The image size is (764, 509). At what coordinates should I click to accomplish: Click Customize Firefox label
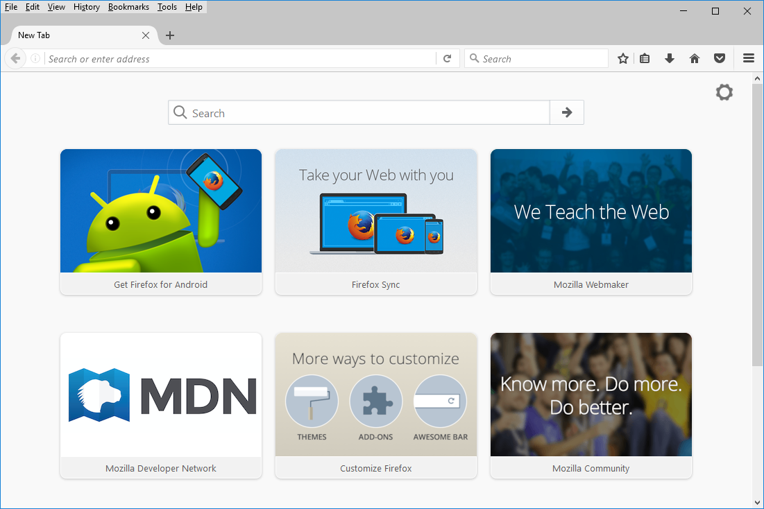click(x=375, y=468)
